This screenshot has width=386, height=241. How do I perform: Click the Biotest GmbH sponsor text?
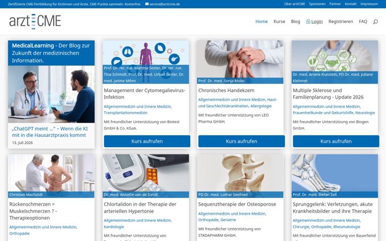(x=142, y=125)
